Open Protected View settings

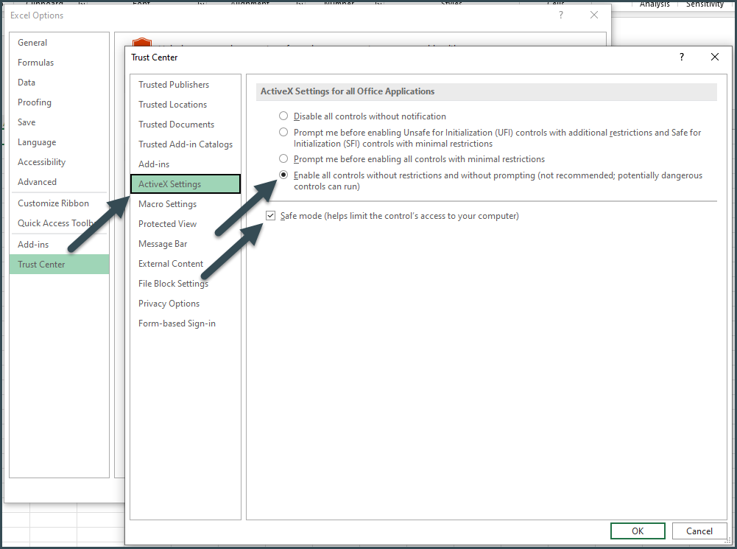point(166,223)
